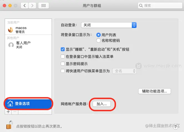Viewport: 184px width, 132px height.
Task: Enable 显示密码提示 checkbox
Action: point(63,64)
